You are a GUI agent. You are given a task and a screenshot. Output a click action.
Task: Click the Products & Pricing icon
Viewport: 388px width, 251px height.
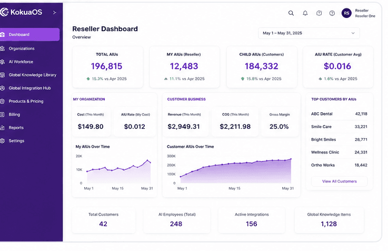(3, 101)
